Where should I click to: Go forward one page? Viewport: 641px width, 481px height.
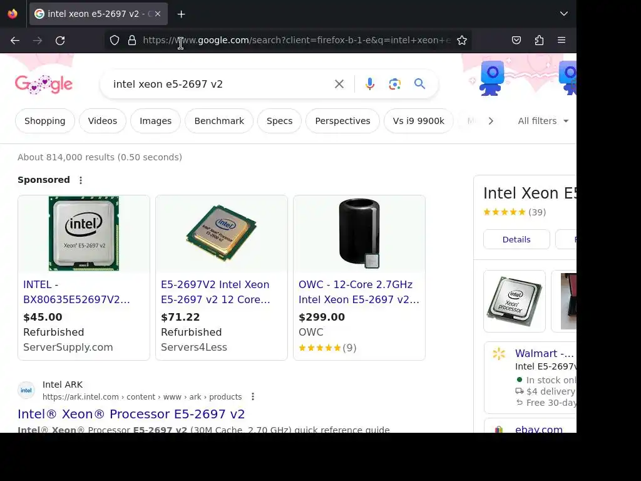click(x=38, y=41)
